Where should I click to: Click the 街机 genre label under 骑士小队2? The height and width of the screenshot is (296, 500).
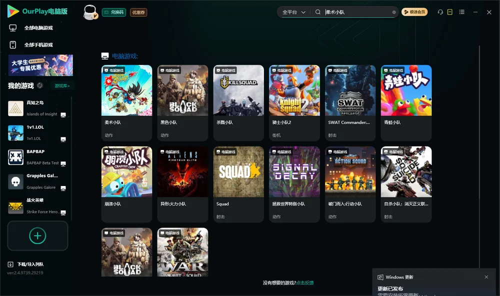[x=276, y=135]
